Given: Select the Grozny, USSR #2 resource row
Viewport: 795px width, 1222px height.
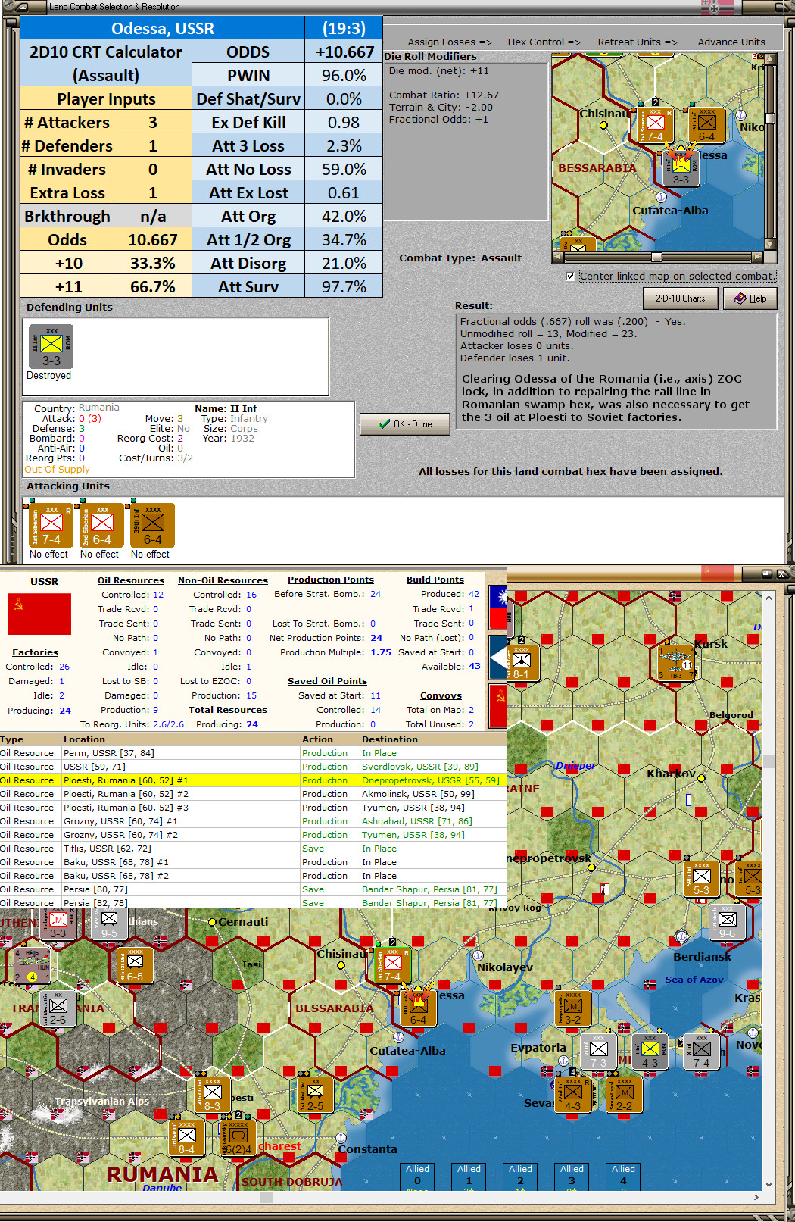Looking at the screenshot, I should (x=253, y=835).
